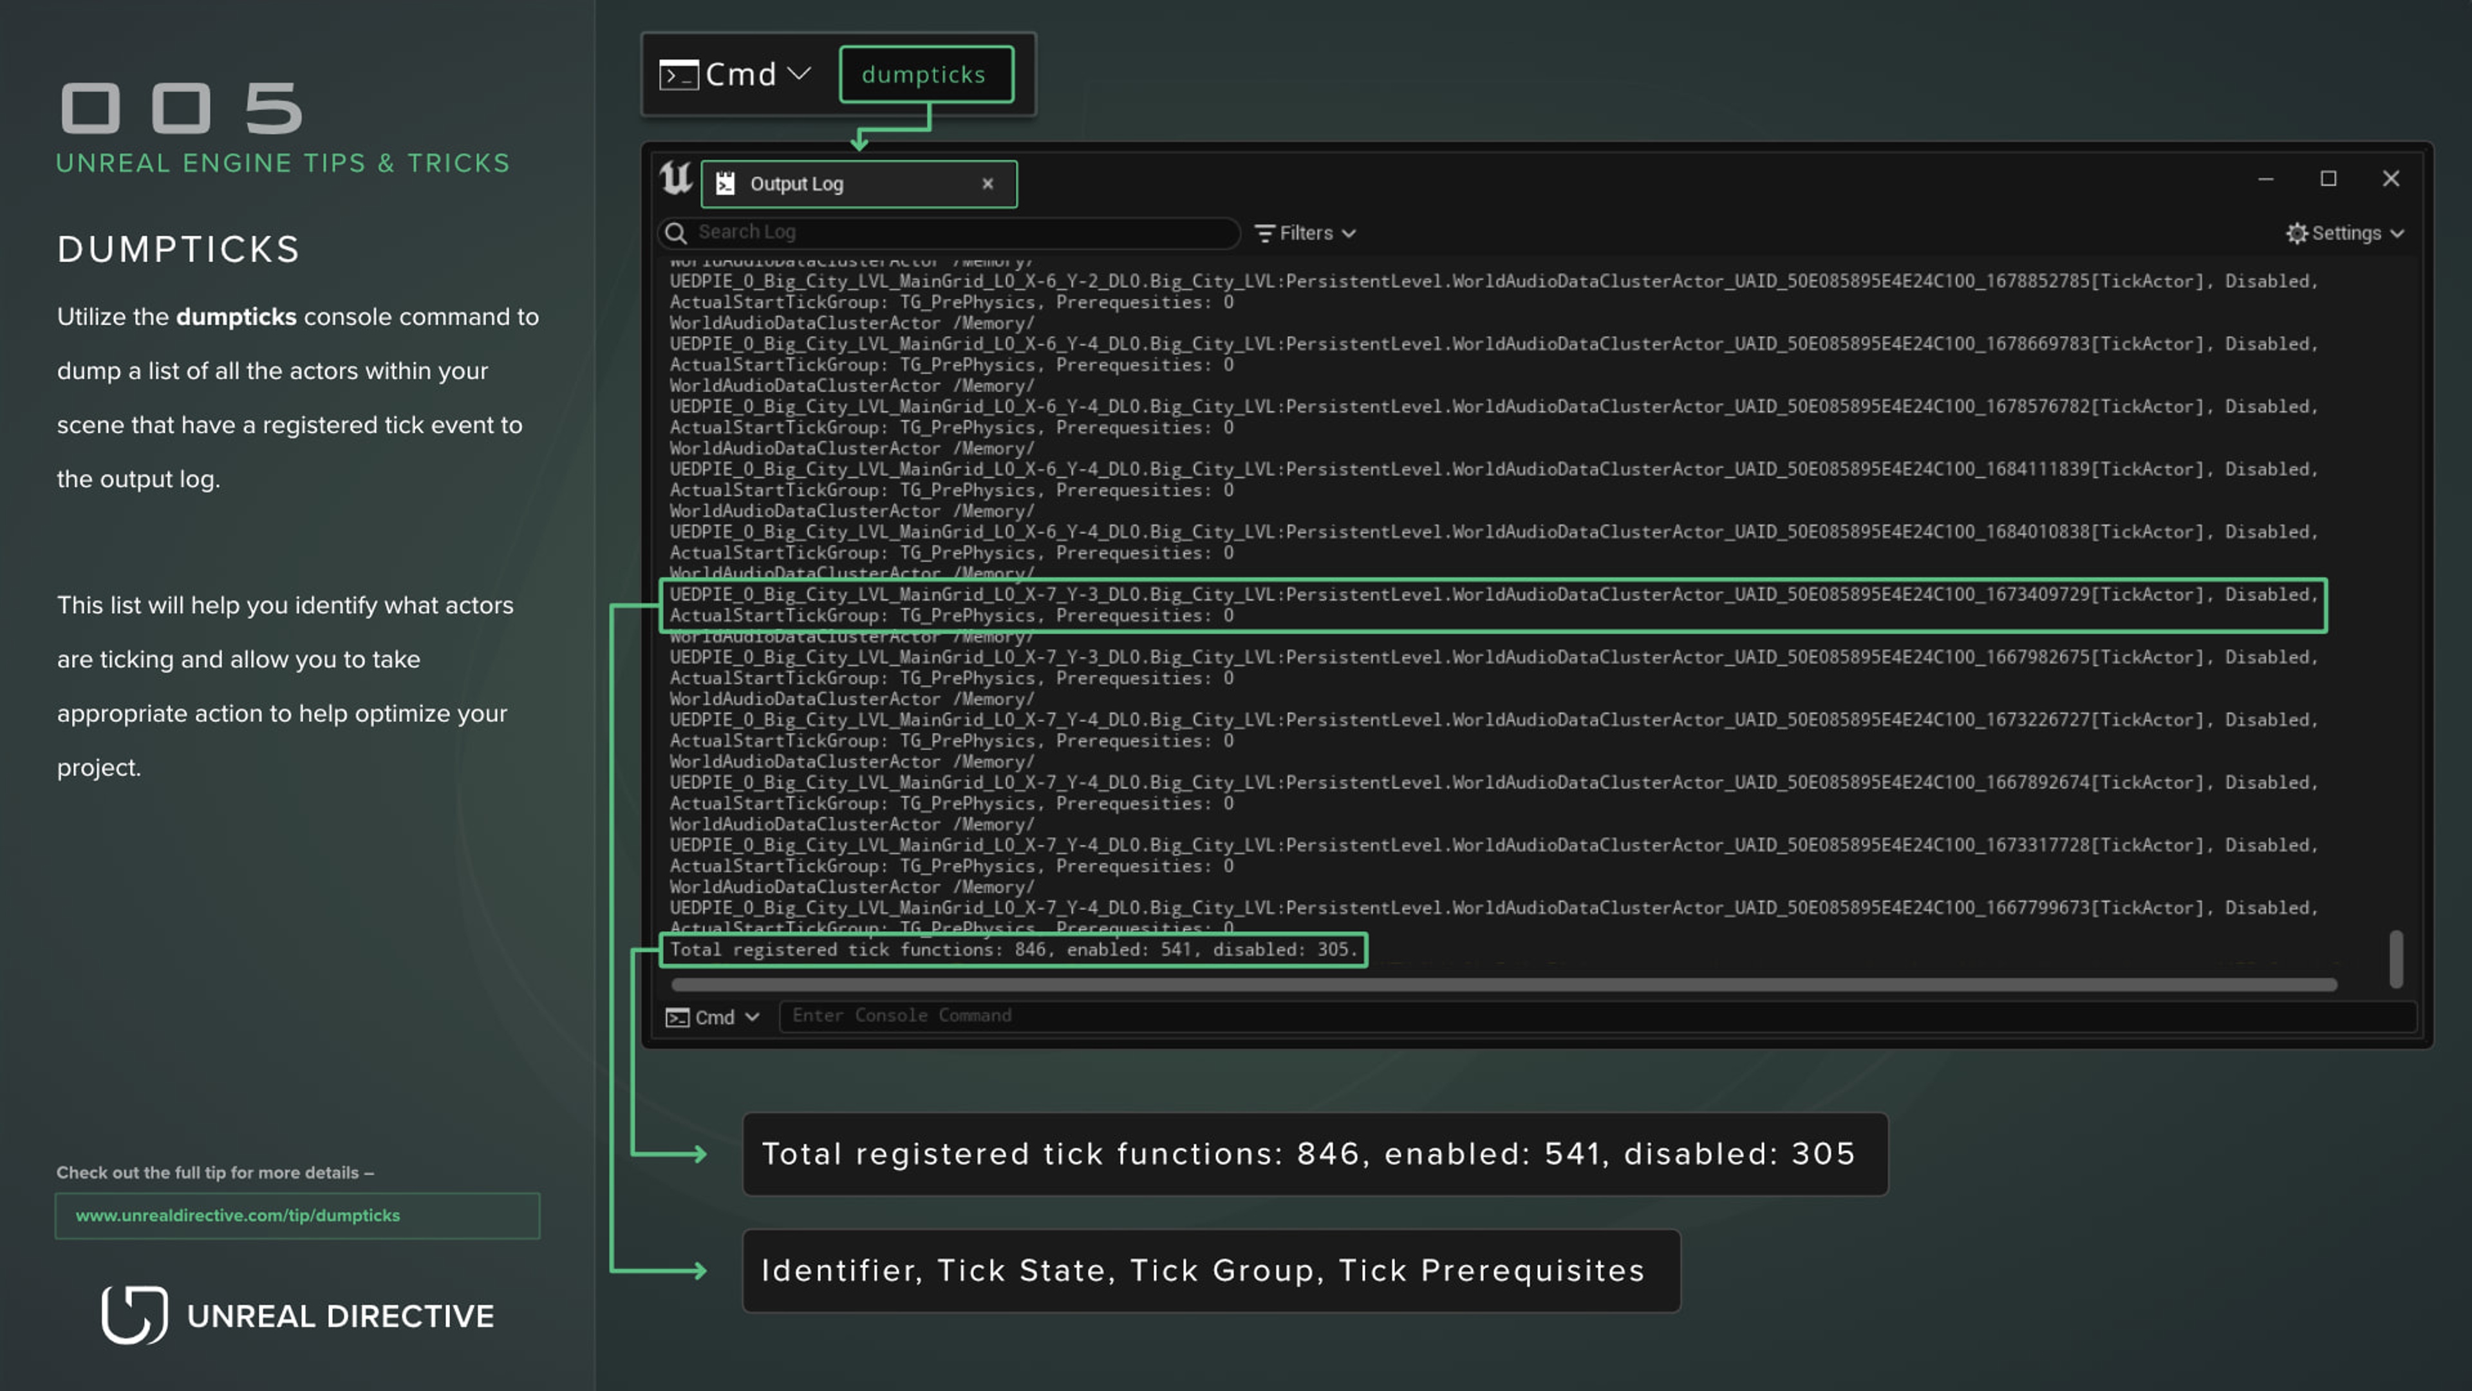The height and width of the screenshot is (1391, 2472).
Task: Open the large Cmd dropdown chevron at the top
Action: 800,74
